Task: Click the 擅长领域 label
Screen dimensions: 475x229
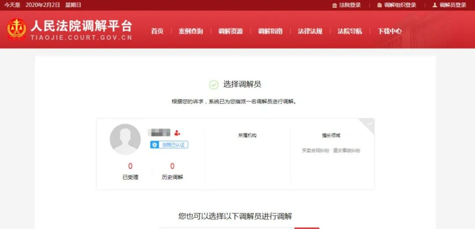Action: tap(331, 135)
